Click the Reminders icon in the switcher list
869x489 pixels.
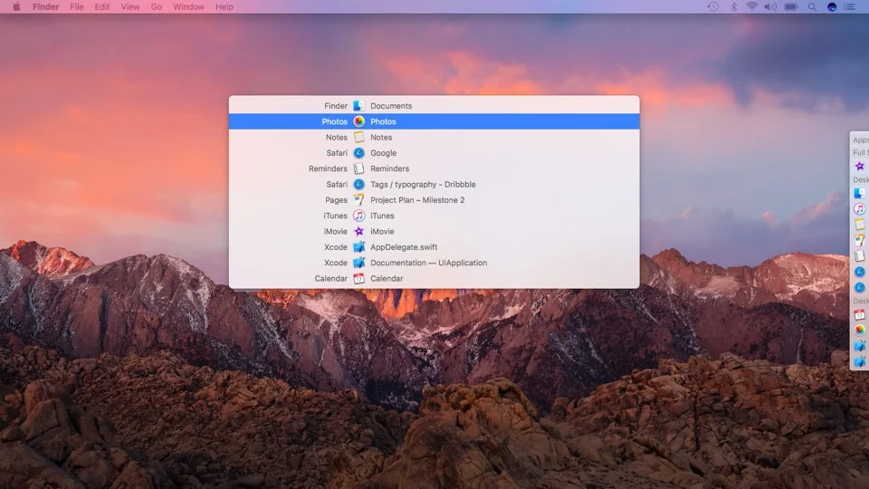pyautogui.click(x=358, y=168)
